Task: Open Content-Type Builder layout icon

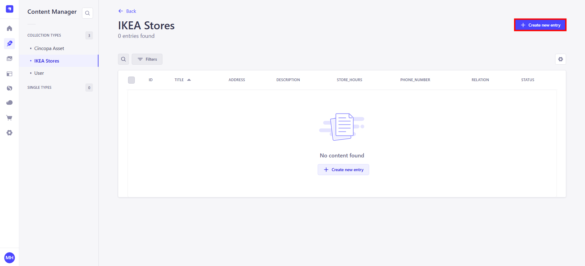Action: coord(9,74)
